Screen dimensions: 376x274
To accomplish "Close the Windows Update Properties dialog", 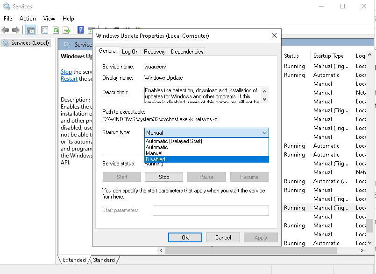I will [274, 36].
